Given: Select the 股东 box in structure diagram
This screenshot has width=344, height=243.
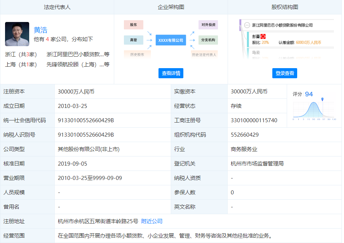Looking at the screenshot, I should tap(134, 25).
